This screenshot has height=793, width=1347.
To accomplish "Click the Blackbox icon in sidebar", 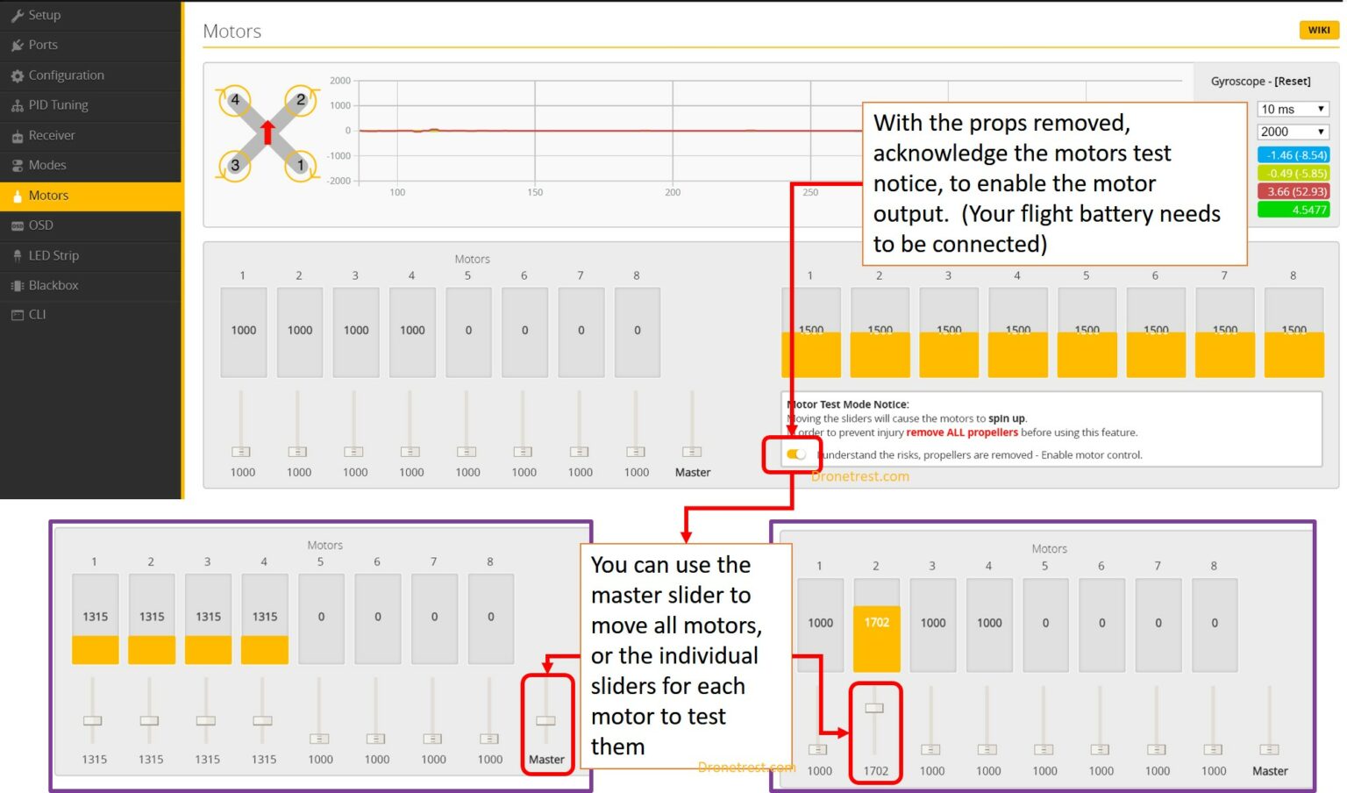I will pyautogui.click(x=17, y=286).
